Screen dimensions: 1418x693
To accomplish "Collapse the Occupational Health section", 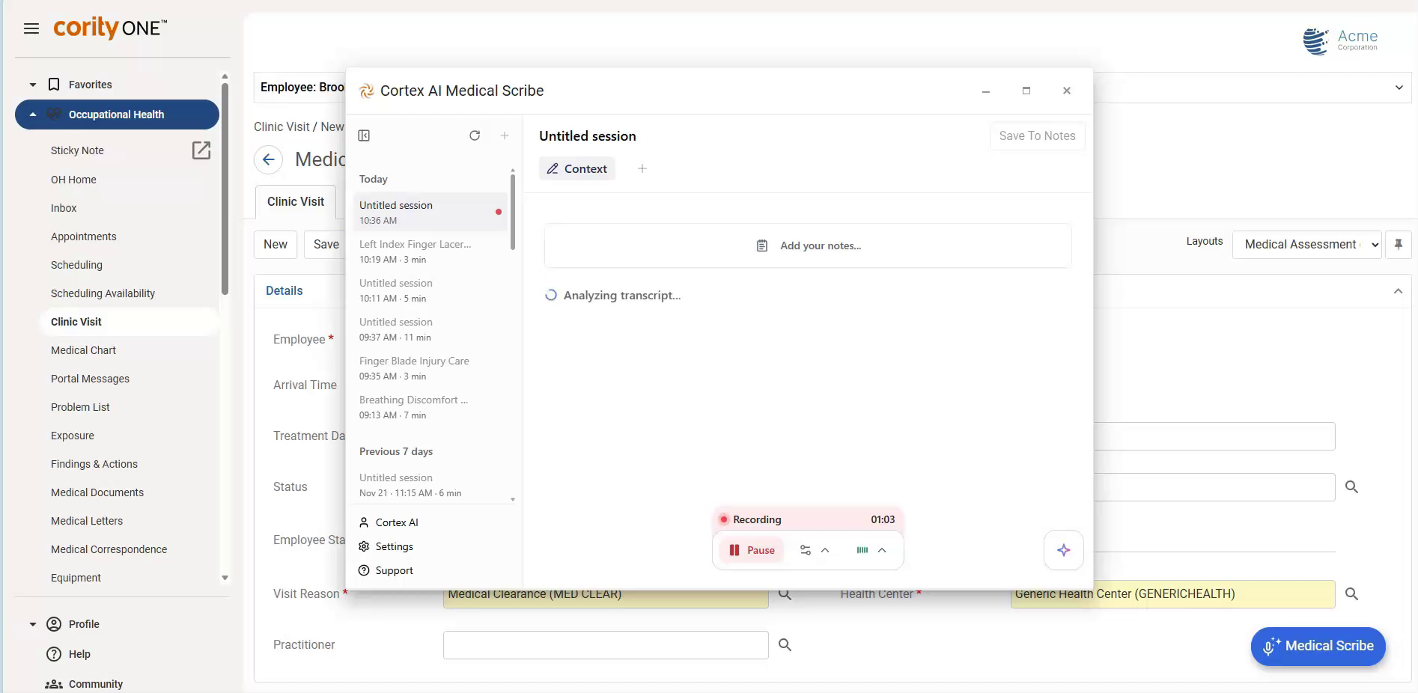I will coord(32,114).
